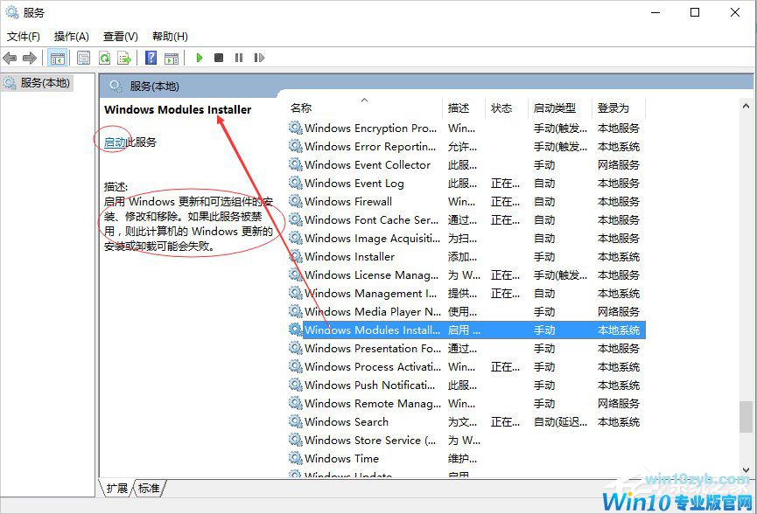Open the 操作(A) menu

pyautogui.click(x=69, y=36)
